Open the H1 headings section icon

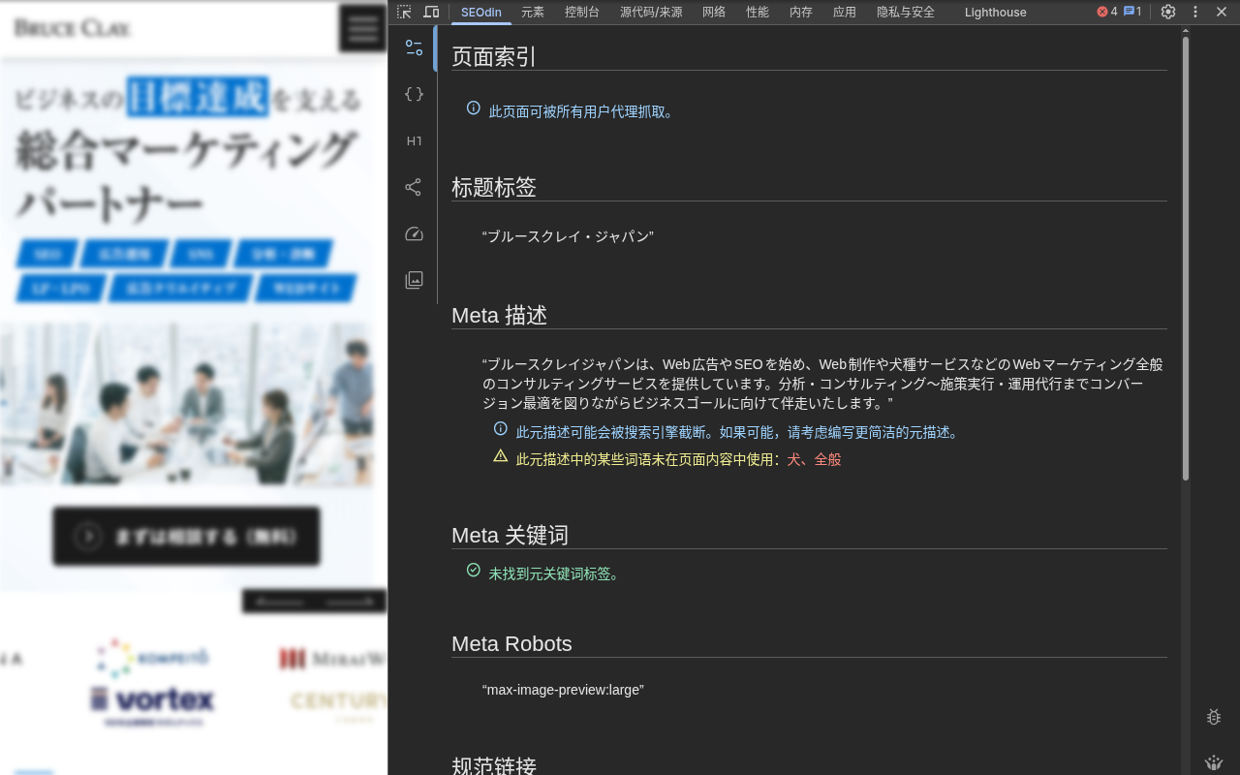tap(414, 140)
